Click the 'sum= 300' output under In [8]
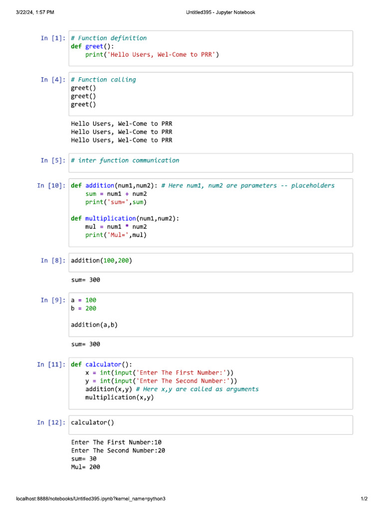Screen dimensions: 383x510 tap(86, 280)
